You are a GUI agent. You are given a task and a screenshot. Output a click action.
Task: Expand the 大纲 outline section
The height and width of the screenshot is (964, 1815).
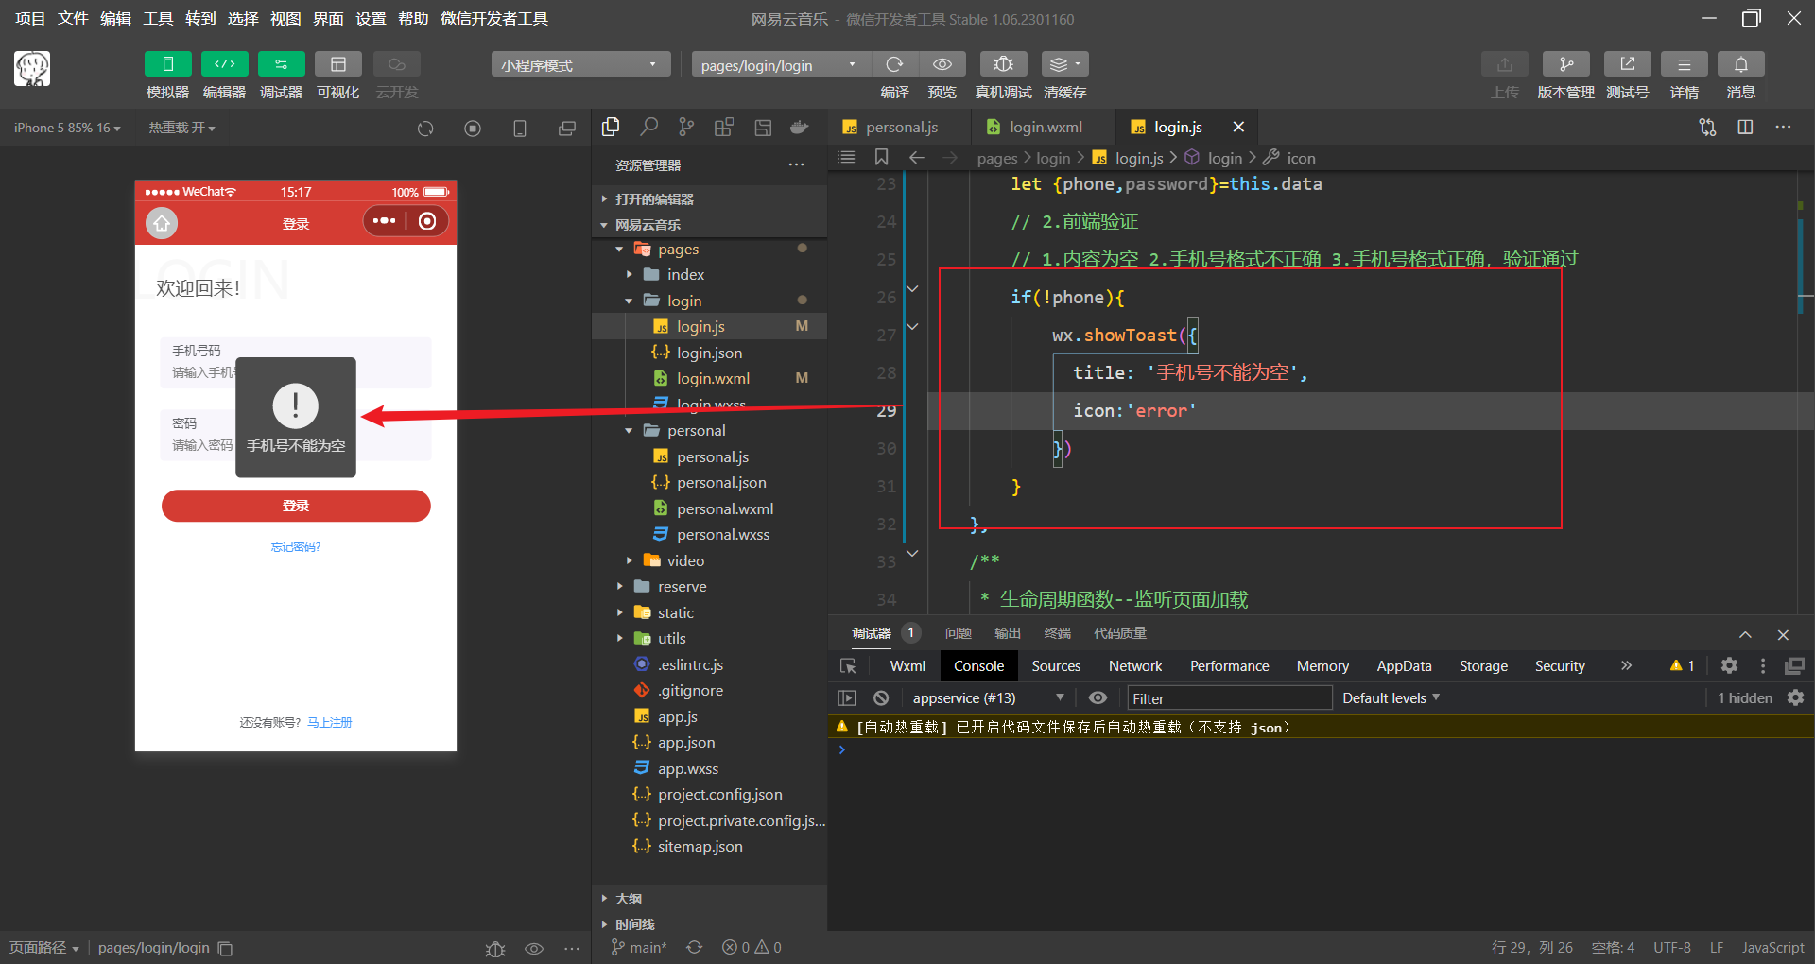tap(709, 898)
